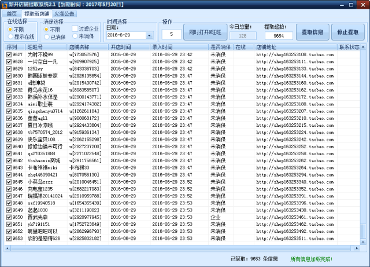Click the scroll down arrow of table
The width and height of the screenshot is (370, 267).
click(x=363, y=242)
